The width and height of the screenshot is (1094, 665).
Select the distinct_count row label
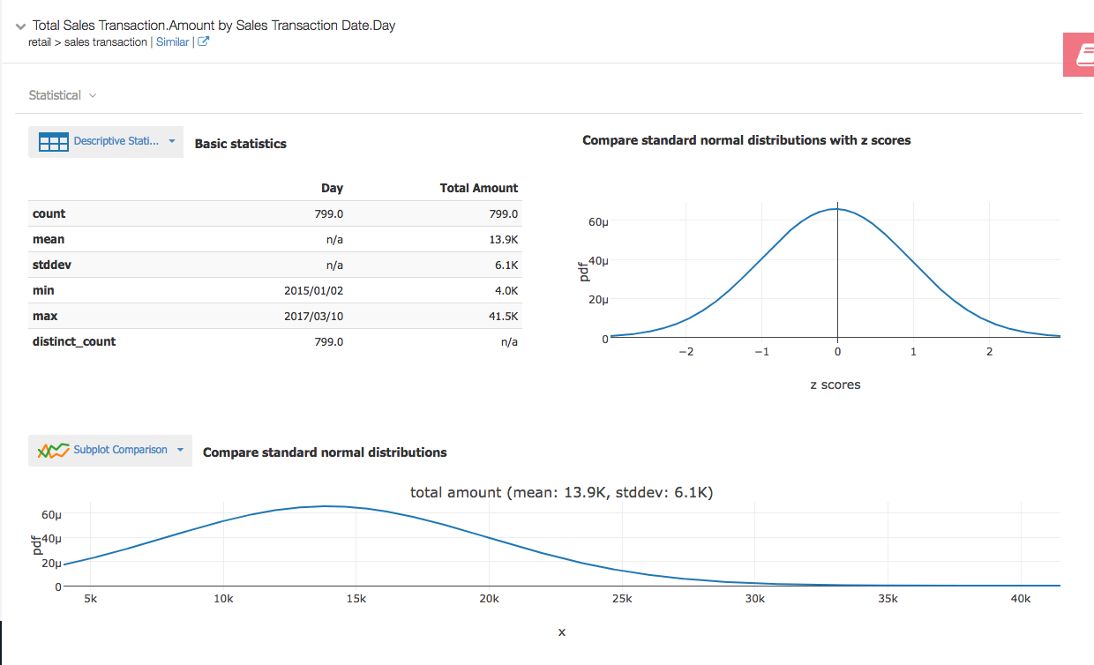coord(74,341)
